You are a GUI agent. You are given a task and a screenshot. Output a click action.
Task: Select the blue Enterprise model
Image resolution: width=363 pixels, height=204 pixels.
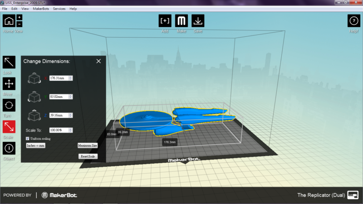click(x=148, y=120)
